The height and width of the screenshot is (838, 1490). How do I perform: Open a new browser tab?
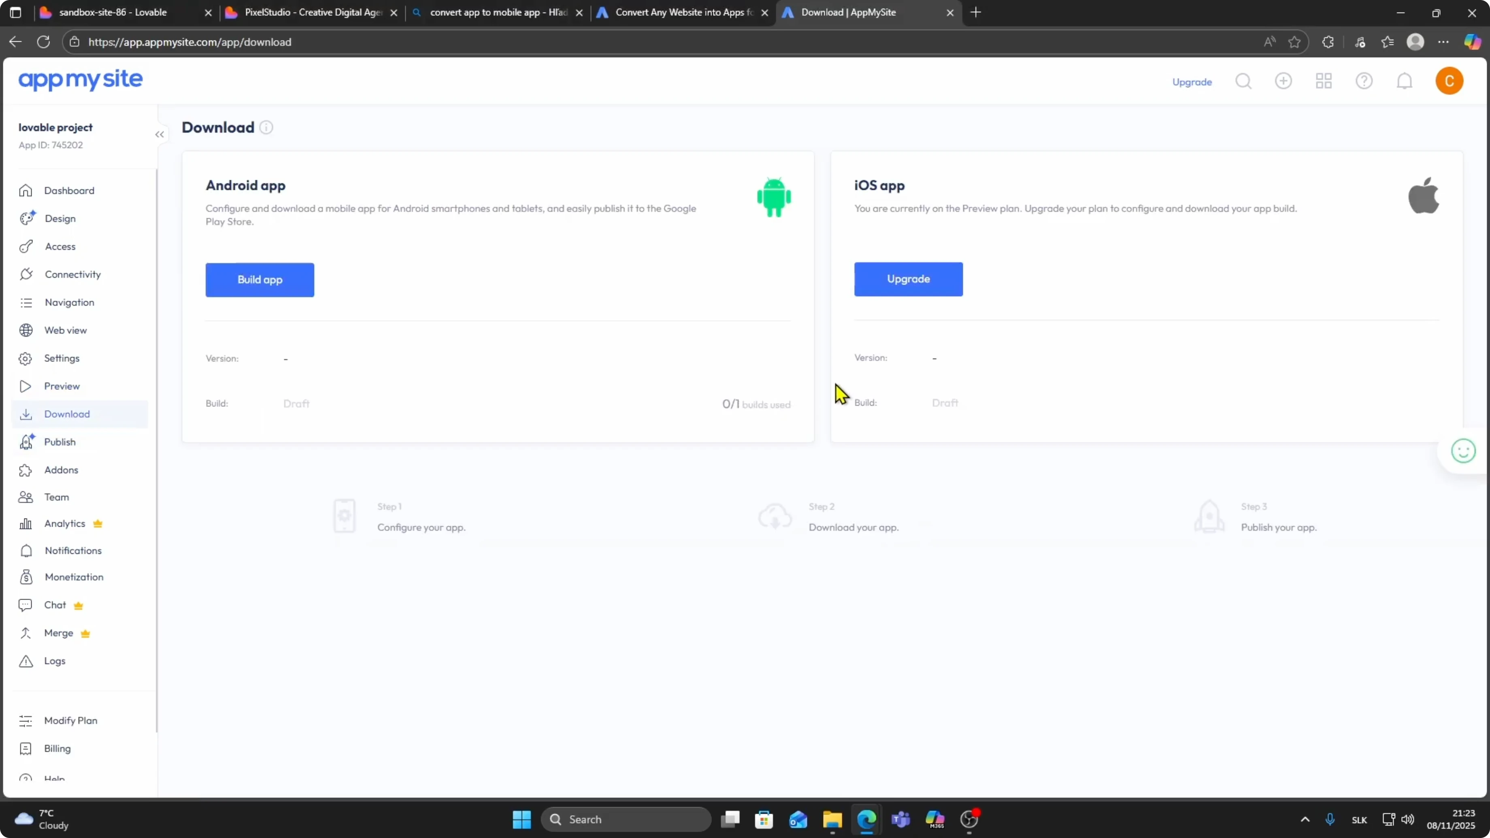[976, 12]
